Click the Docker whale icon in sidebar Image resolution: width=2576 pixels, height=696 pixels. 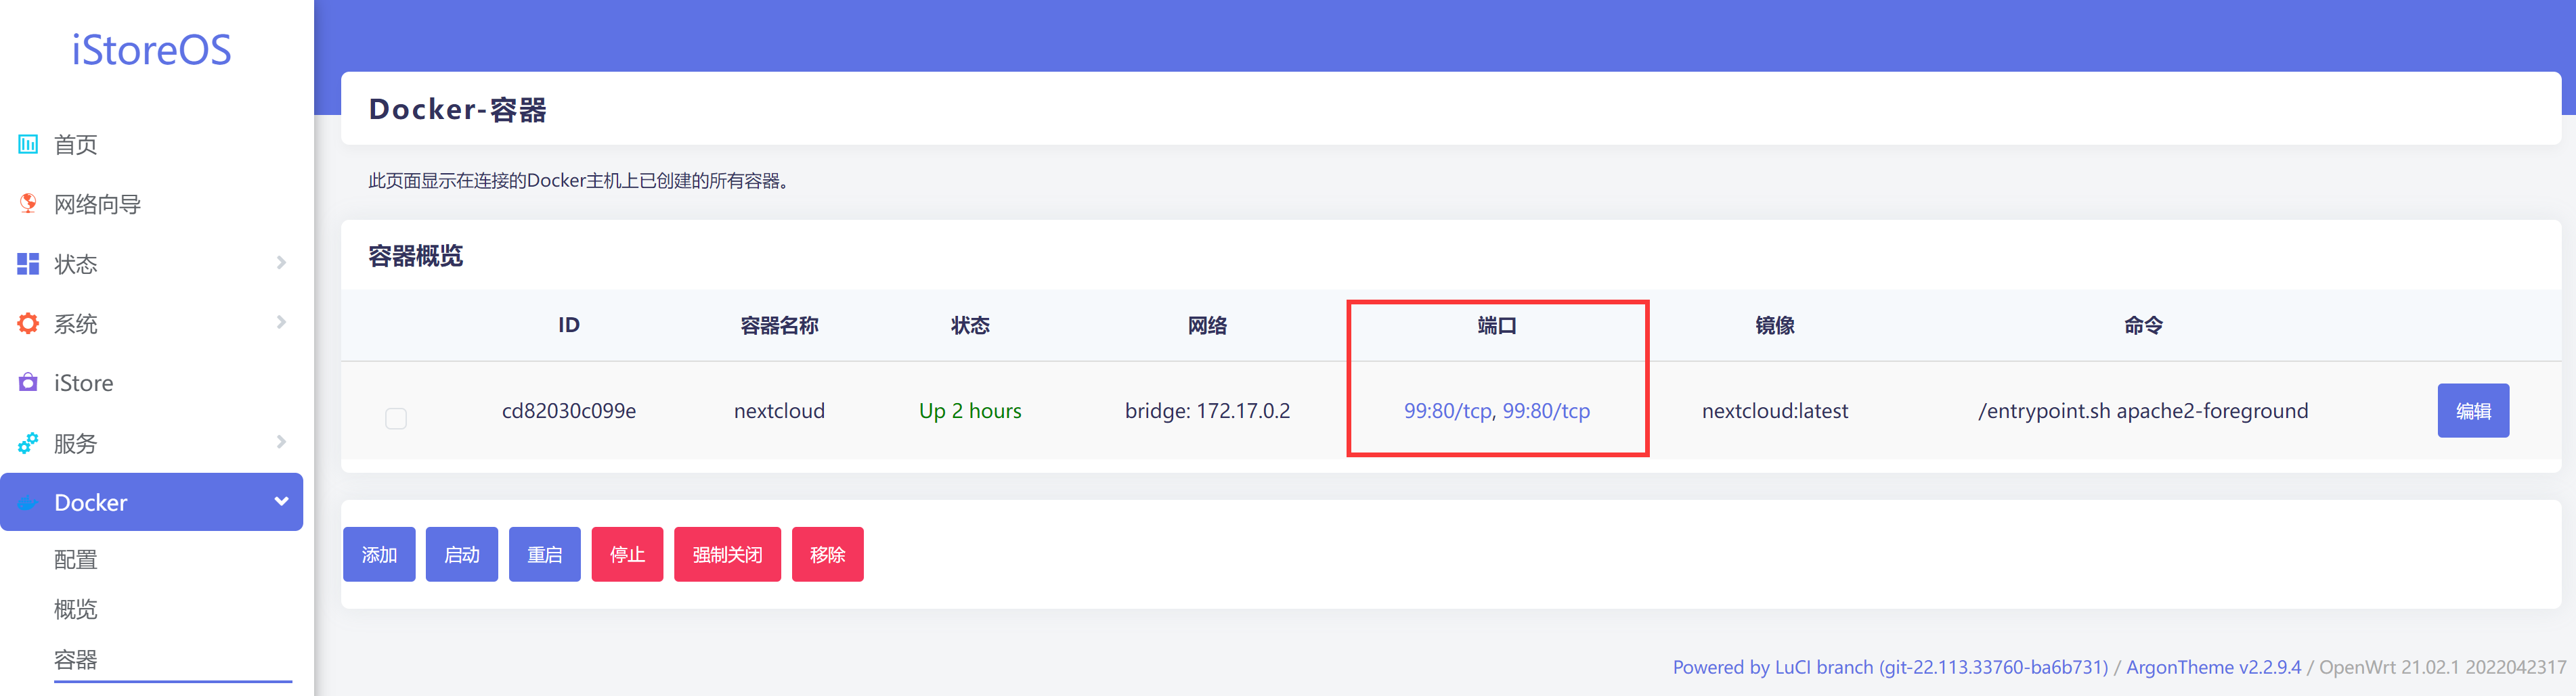[x=27, y=503]
